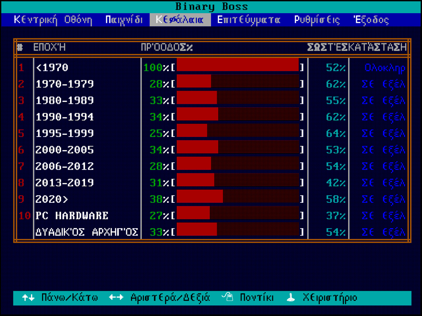Choose Έξοδος to exit
This screenshot has width=422, height=316.
(x=371, y=20)
